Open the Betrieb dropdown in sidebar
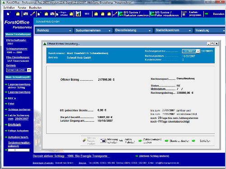Image resolution: width=226 pixels, height=169 pixels. (x=29, y=70)
